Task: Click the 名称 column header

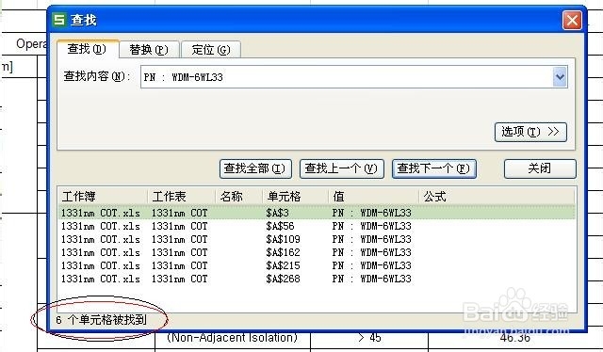Action: [238, 197]
